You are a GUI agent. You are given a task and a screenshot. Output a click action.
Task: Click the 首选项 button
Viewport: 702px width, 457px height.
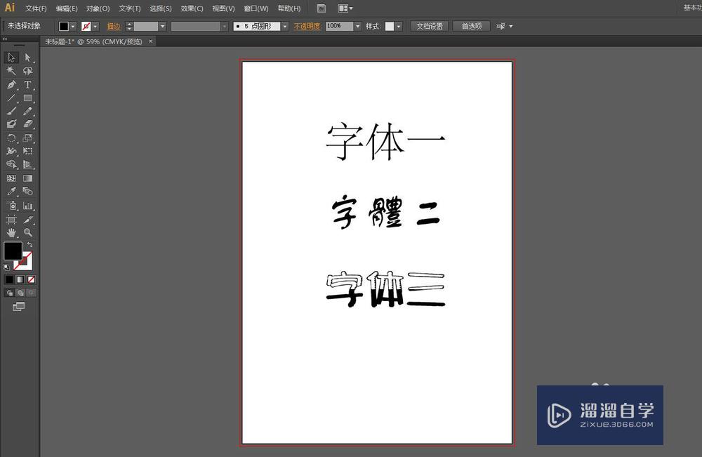(470, 26)
